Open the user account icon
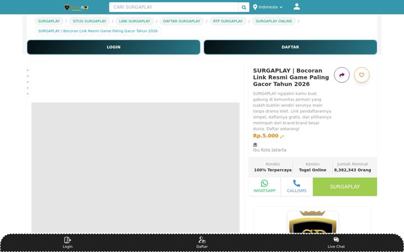The height and width of the screenshot is (252, 404). [297, 6]
